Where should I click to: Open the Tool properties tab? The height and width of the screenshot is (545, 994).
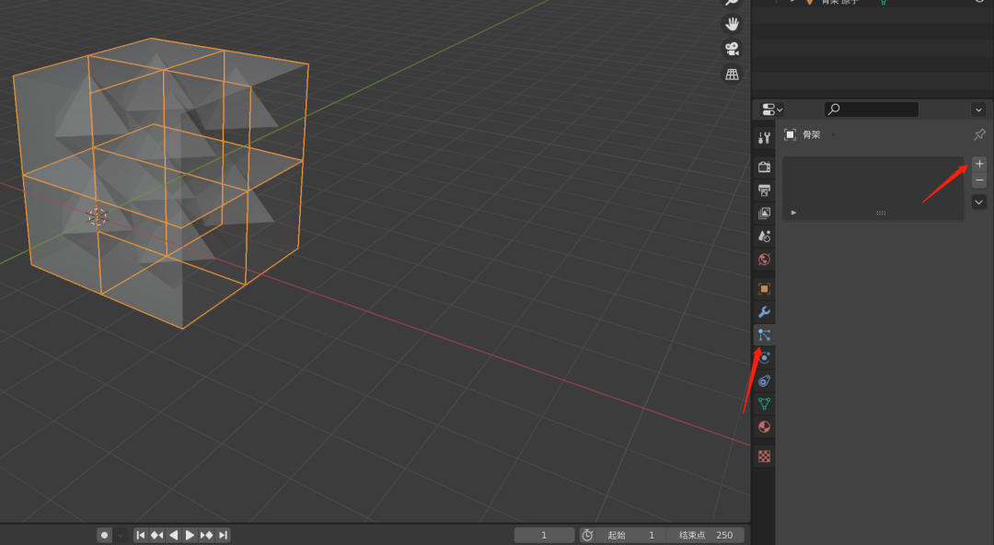[x=764, y=138]
